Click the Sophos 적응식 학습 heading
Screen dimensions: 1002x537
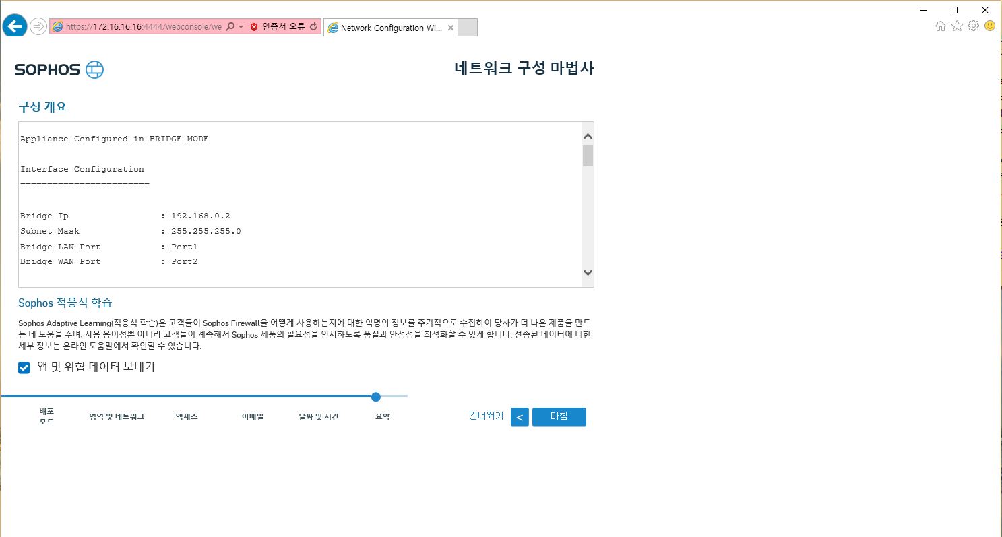point(65,303)
